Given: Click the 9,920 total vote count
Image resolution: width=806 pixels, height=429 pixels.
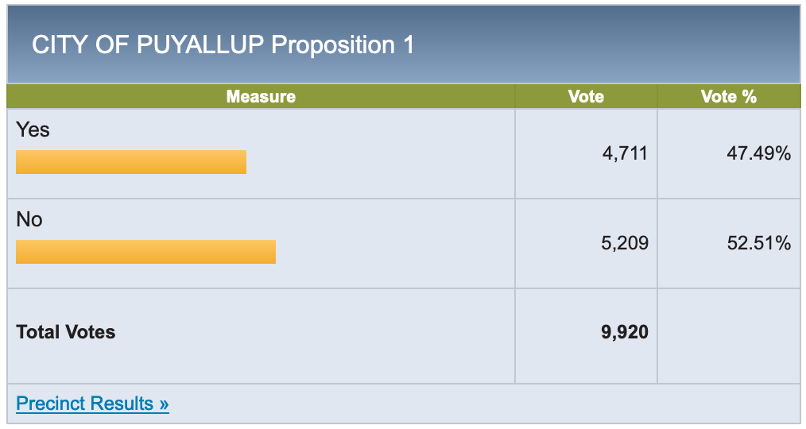Looking at the screenshot, I should point(625,333).
